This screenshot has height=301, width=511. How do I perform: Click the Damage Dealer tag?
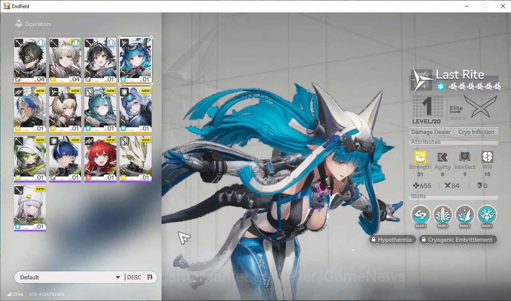[431, 132]
